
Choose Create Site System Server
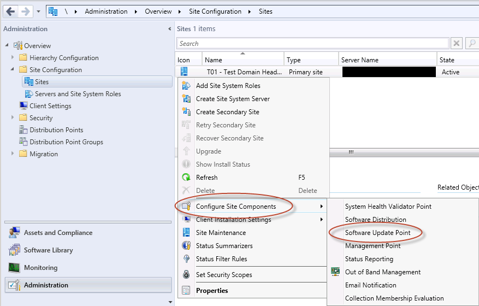(233, 99)
